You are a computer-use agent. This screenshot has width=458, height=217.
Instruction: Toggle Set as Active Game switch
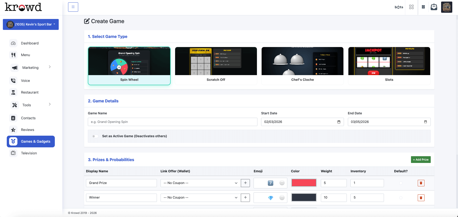point(95,136)
